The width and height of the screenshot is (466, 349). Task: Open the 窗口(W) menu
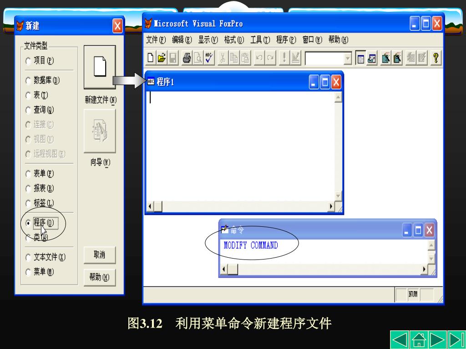tap(312, 40)
